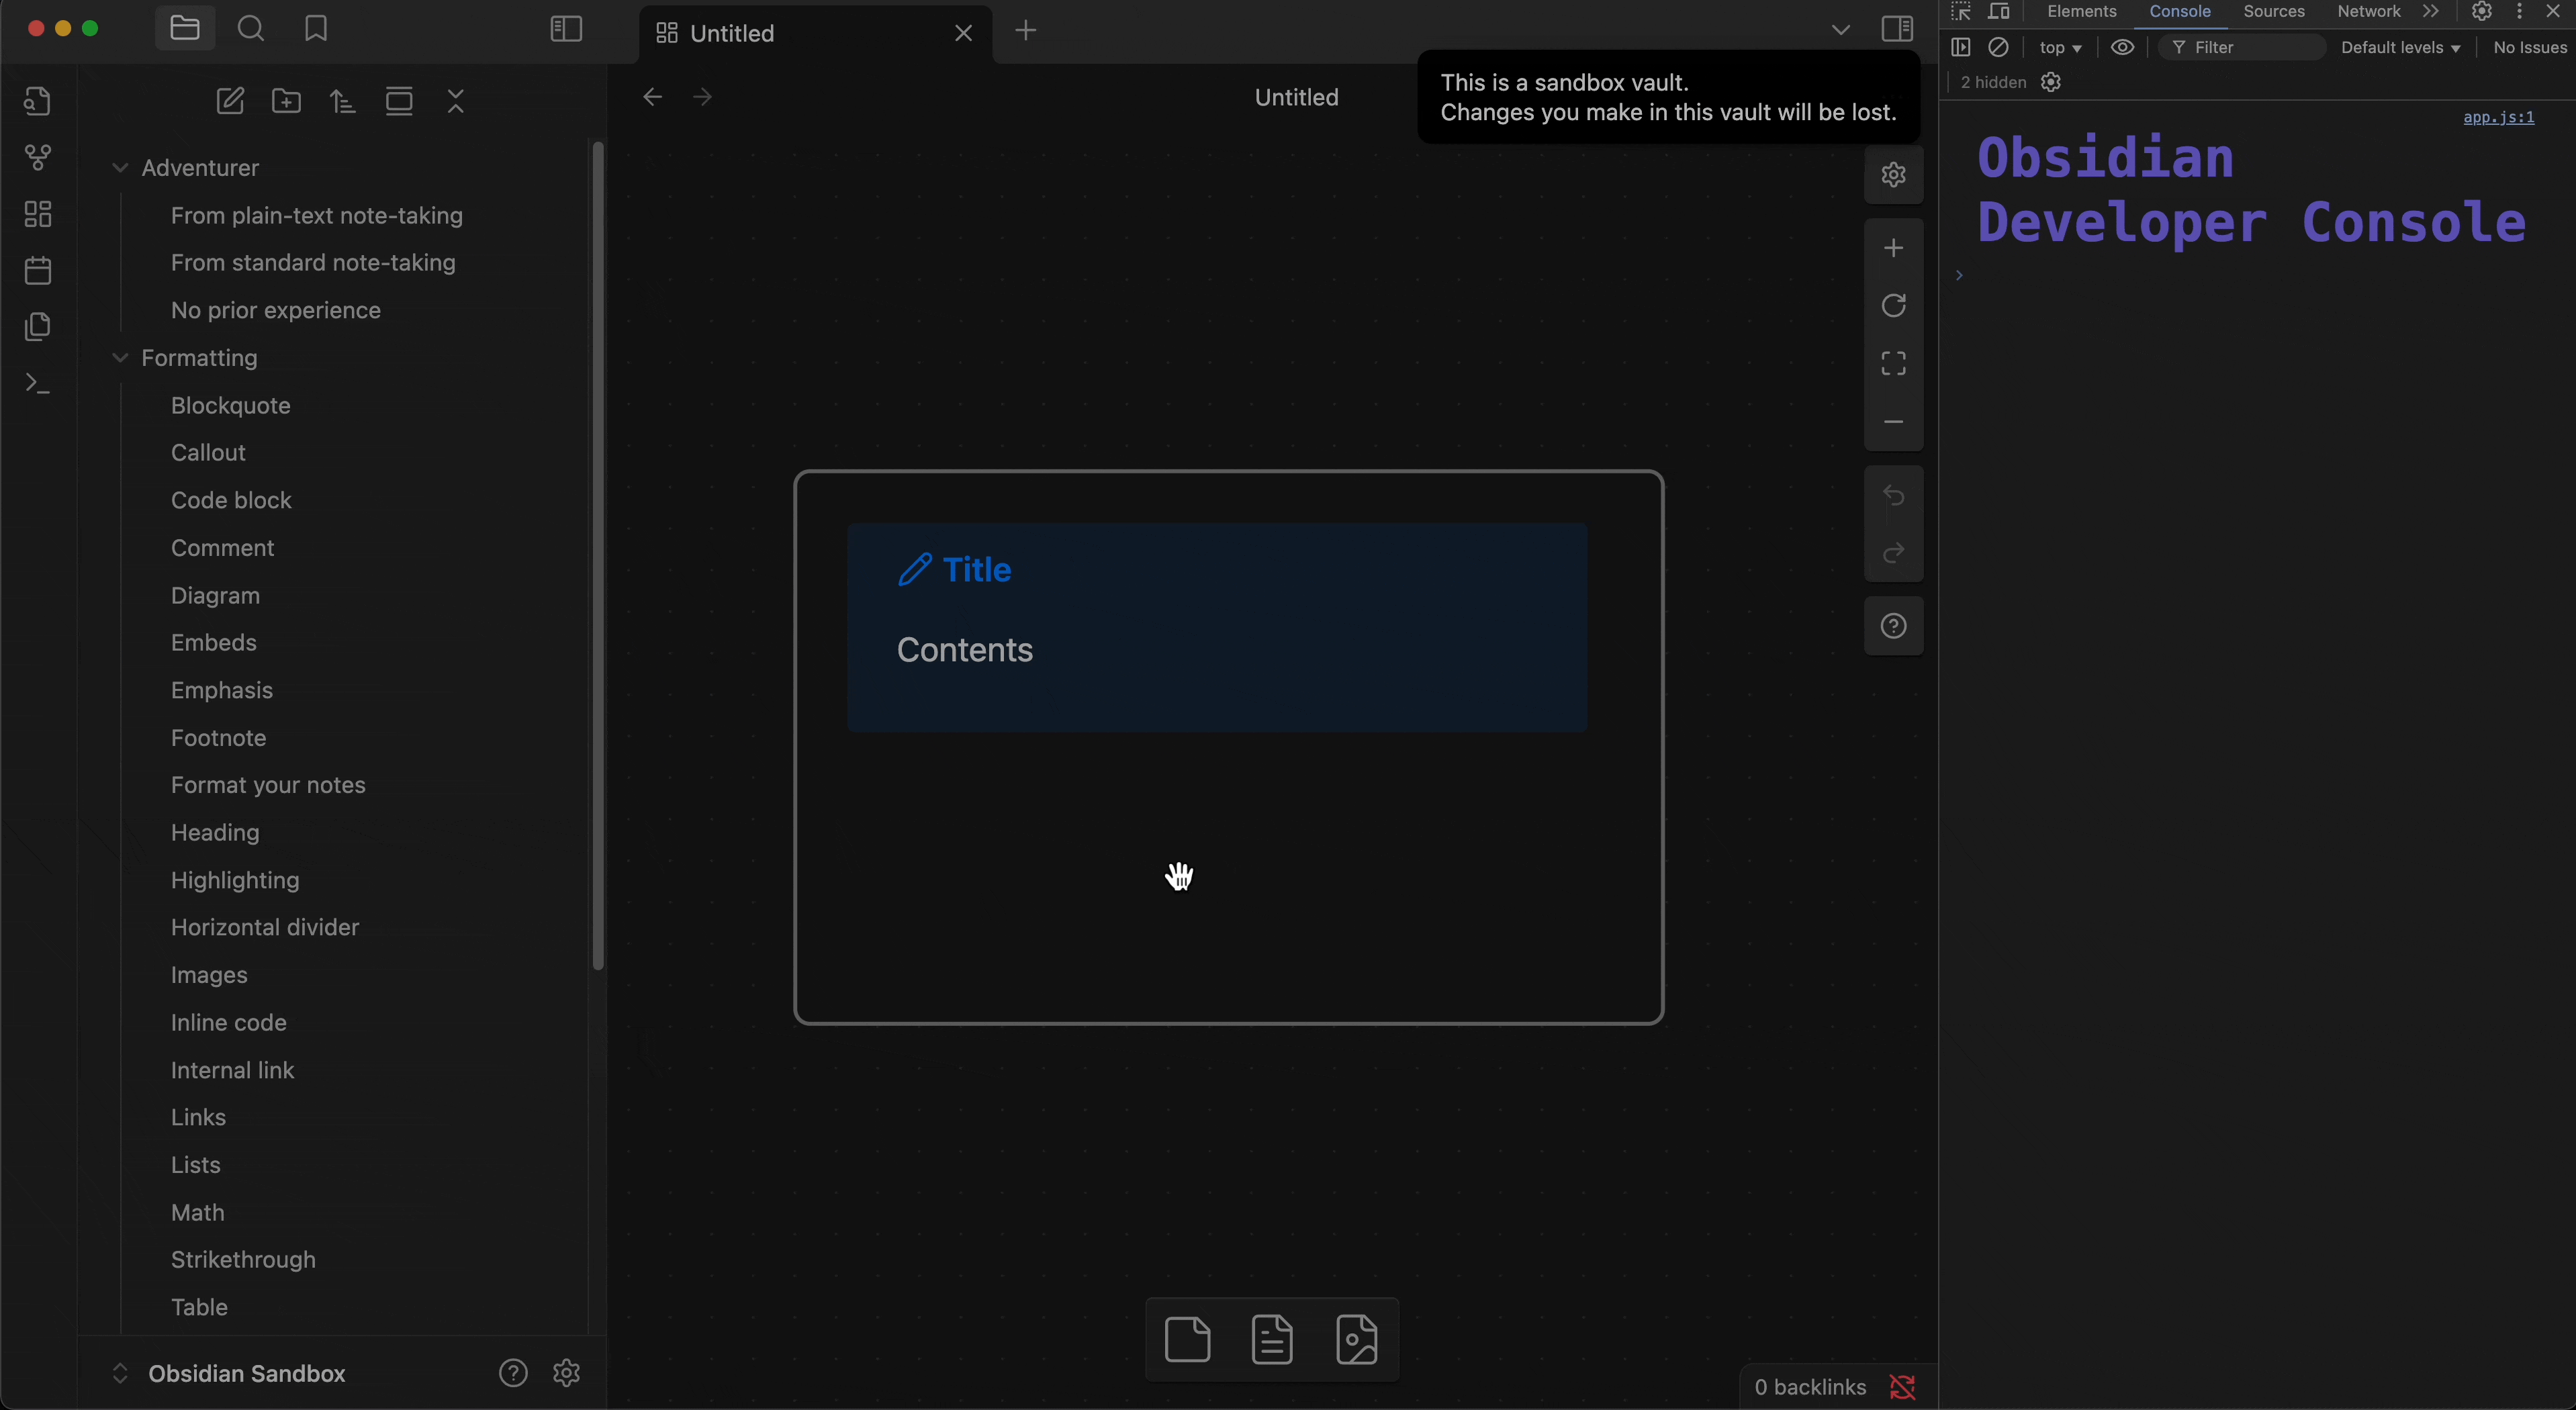
Task: Create a new folder
Action: tap(287, 101)
